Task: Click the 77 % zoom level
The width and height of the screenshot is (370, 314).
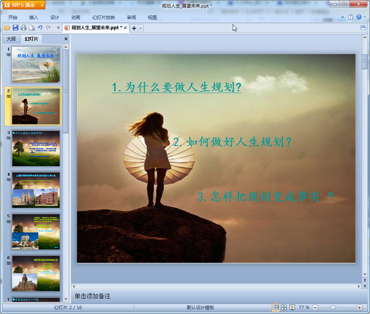Action: click(304, 307)
